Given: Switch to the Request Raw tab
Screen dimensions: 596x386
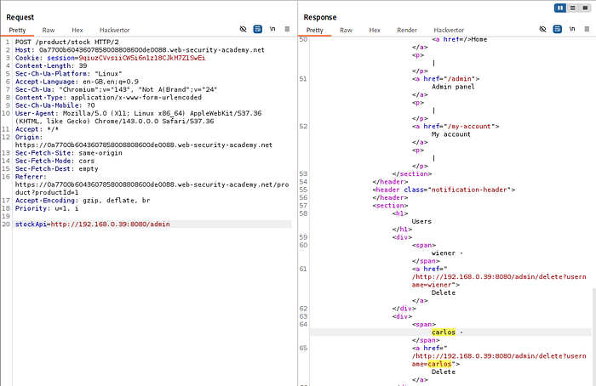Looking at the screenshot, I should tap(49, 30).
